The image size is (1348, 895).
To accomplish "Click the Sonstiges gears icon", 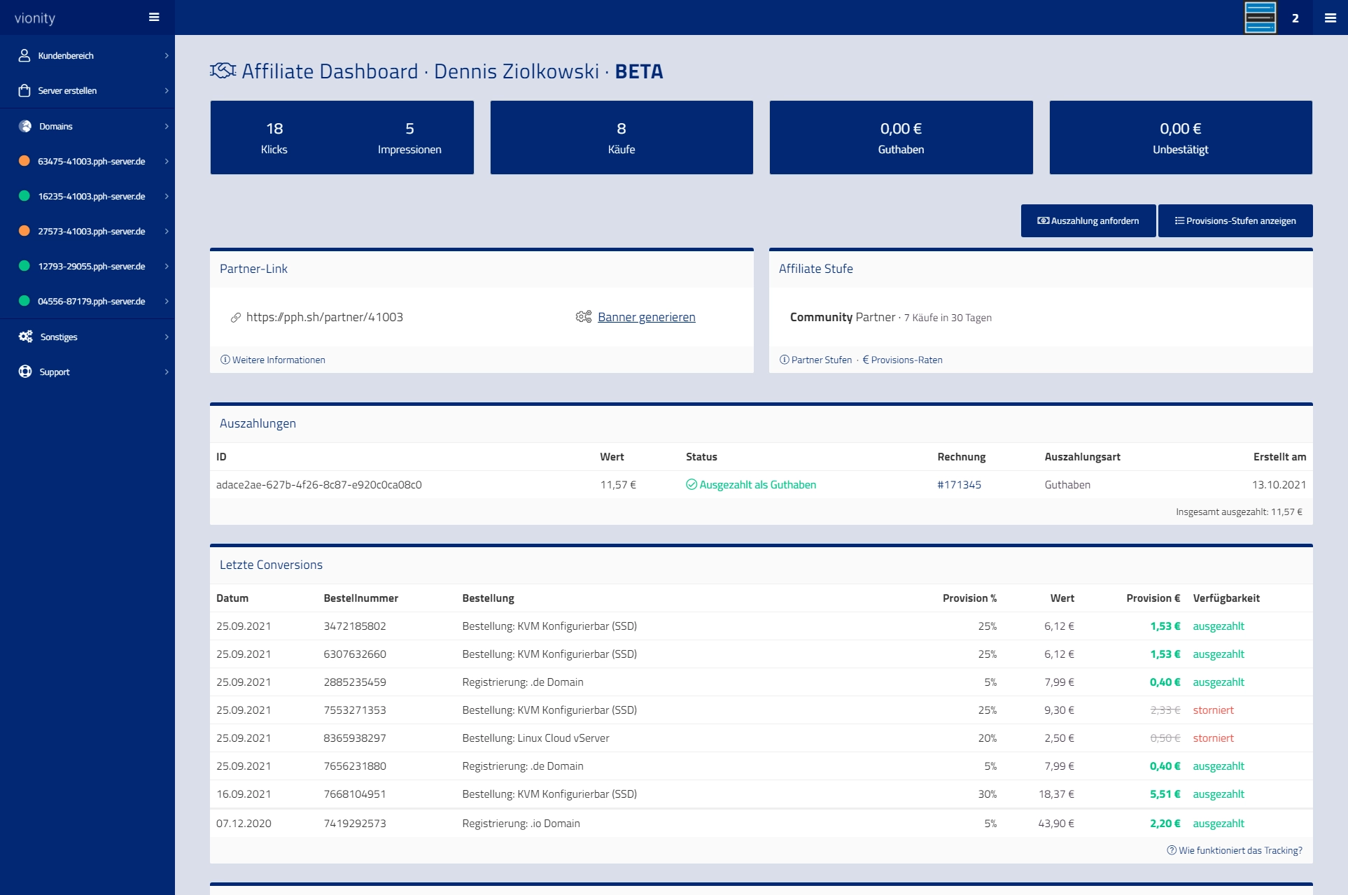I will tap(25, 337).
